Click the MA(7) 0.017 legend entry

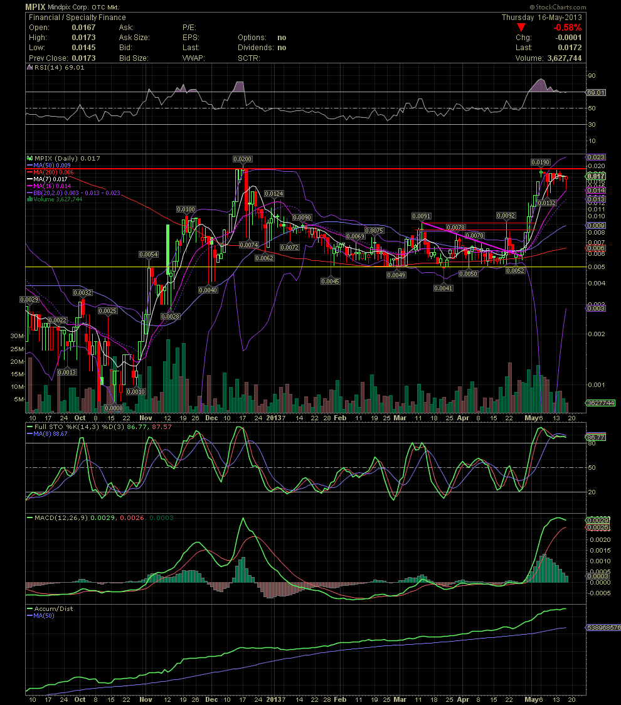pos(47,179)
